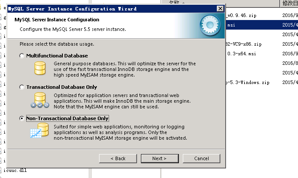
Task: Go back with the Back button
Action: point(118,158)
